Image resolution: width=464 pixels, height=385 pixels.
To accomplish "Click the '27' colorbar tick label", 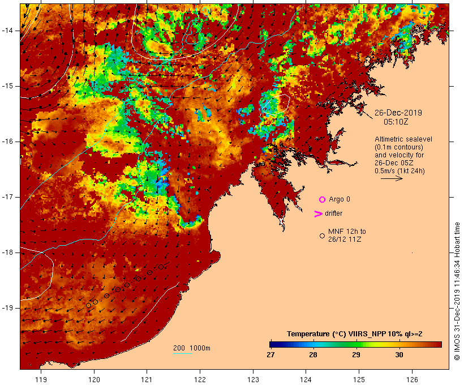I will [x=270, y=355].
